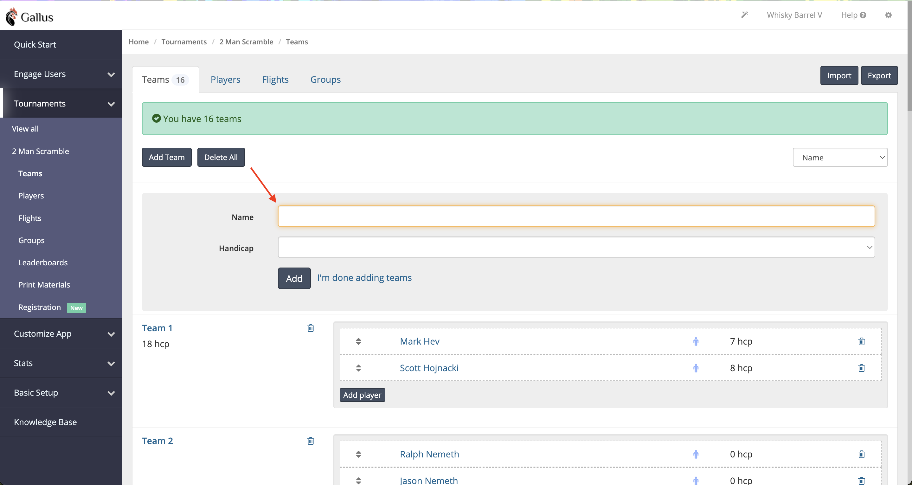
Task: Click reorder handle for Jason Nemeth
Action: coord(358,480)
